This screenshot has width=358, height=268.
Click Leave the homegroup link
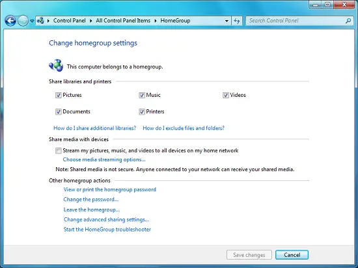[92, 209]
